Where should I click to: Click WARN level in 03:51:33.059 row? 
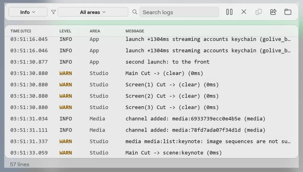pos(66,153)
